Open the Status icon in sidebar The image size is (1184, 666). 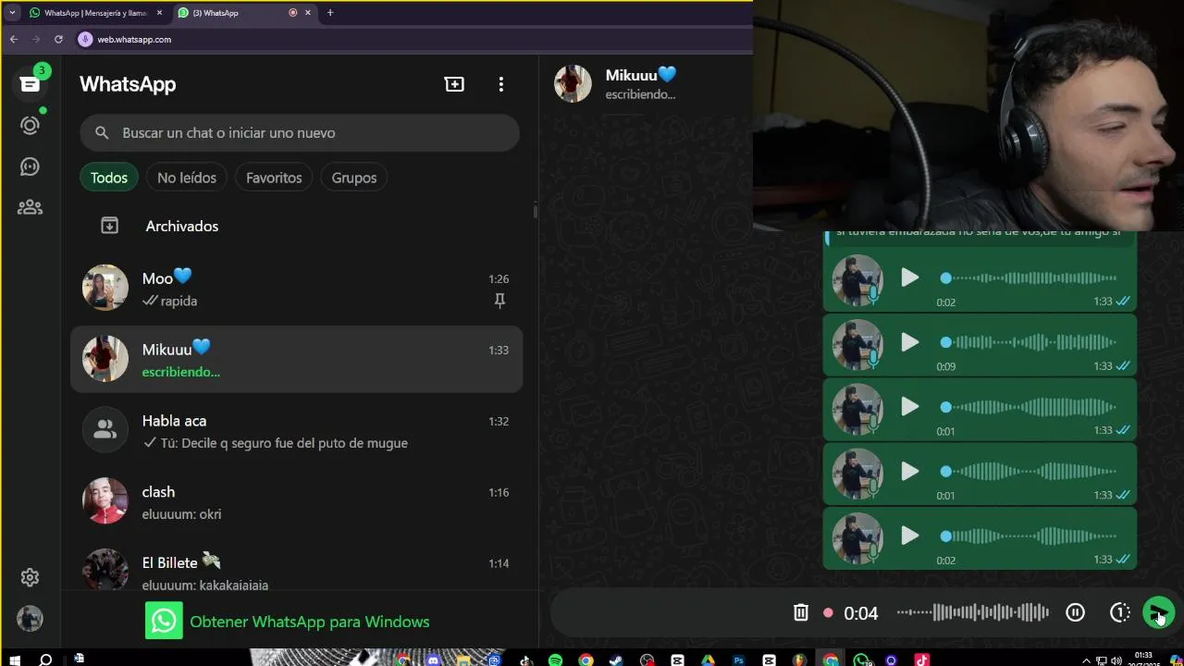30,125
